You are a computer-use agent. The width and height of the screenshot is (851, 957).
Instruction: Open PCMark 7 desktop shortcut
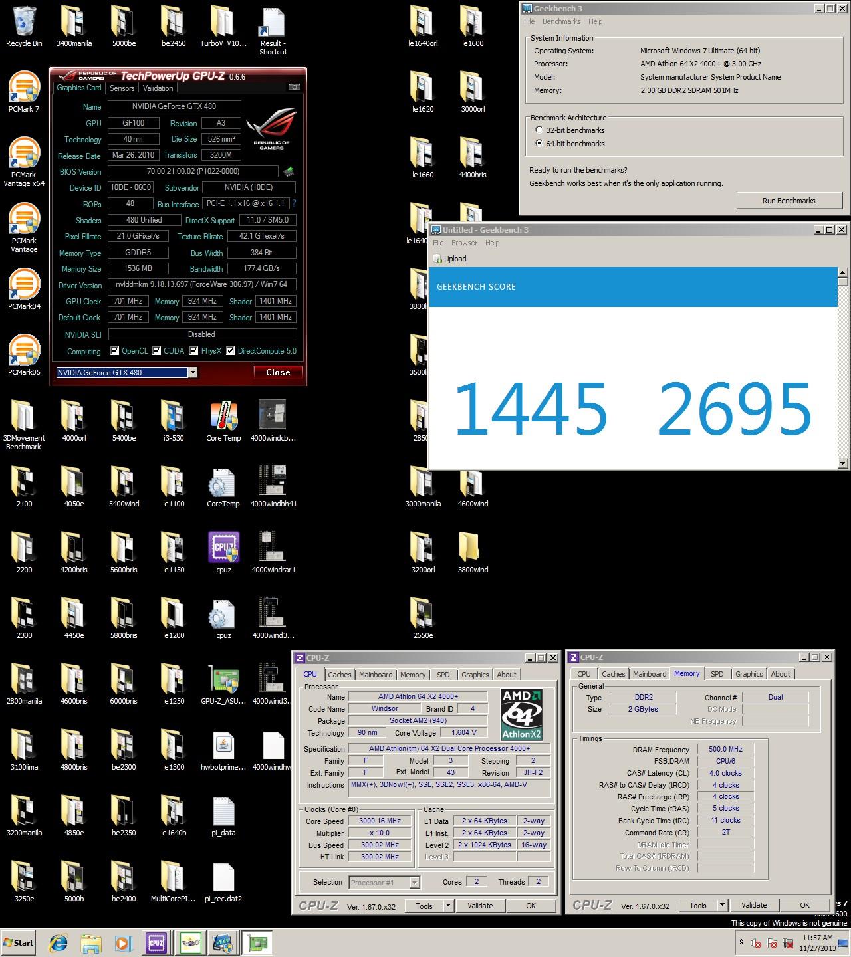[x=24, y=92]
